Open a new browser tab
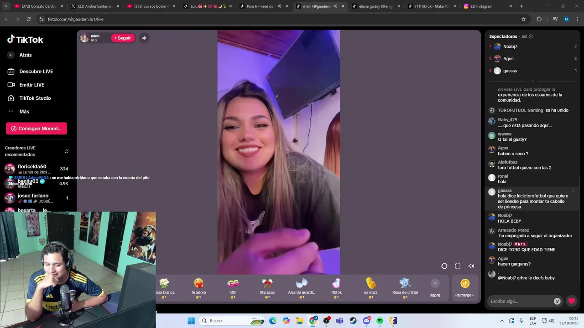 click(x=521, y=6)
